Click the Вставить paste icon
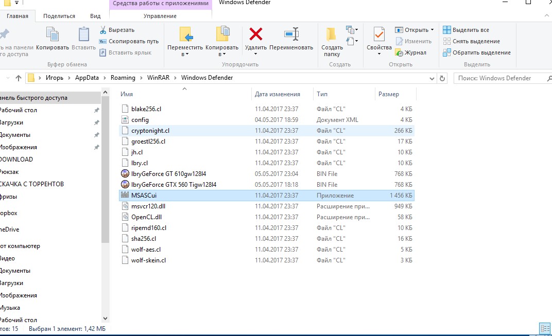 point(83,34)
